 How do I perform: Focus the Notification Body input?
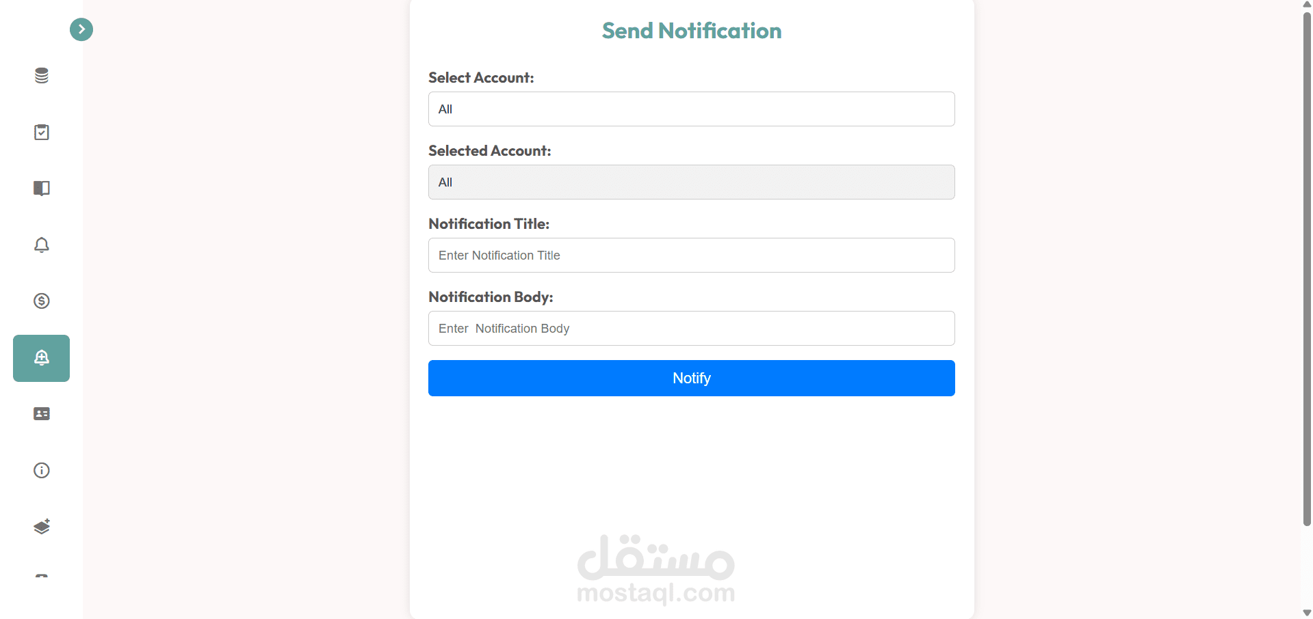coord(691,329)
